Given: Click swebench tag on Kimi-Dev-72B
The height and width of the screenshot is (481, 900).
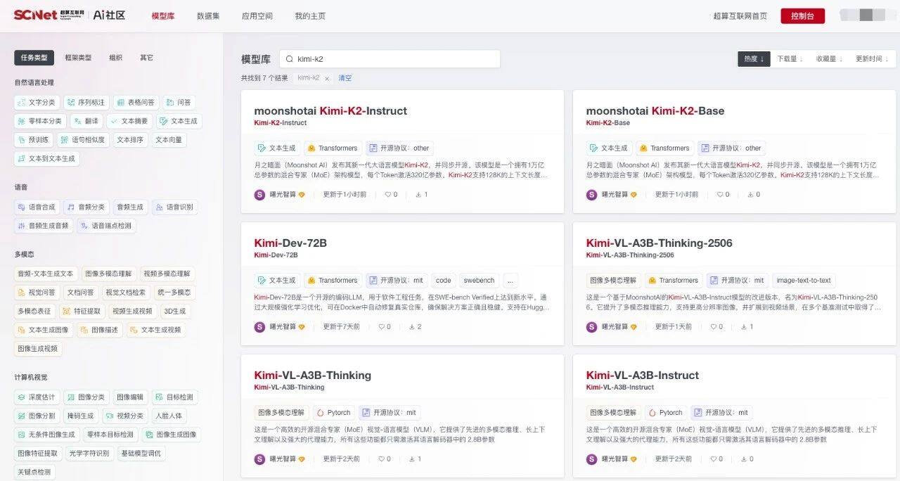Looking at the screenshot, I should click(x=478, y=280).
